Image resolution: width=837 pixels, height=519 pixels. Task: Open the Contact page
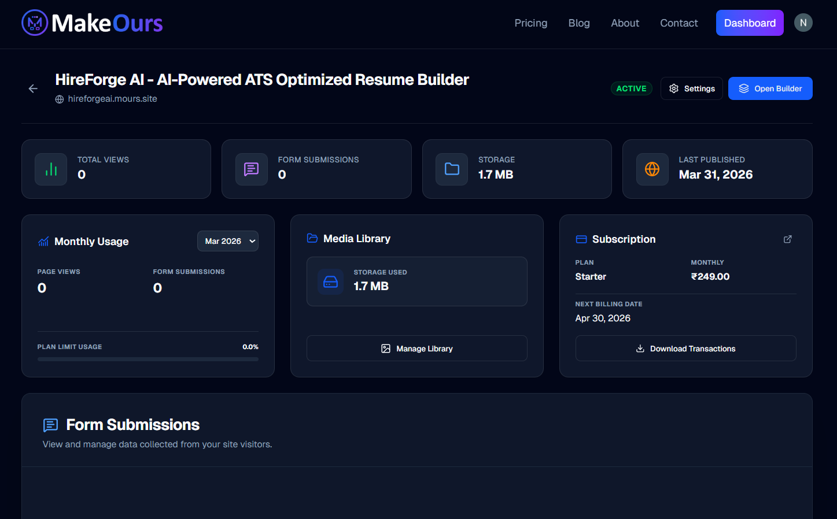pos(679,23)
